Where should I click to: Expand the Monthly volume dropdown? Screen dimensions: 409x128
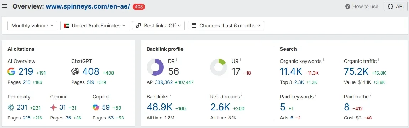(x=32, y=26)
